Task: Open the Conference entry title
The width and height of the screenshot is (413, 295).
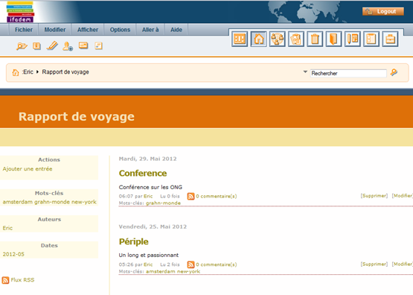Action: 143,174
